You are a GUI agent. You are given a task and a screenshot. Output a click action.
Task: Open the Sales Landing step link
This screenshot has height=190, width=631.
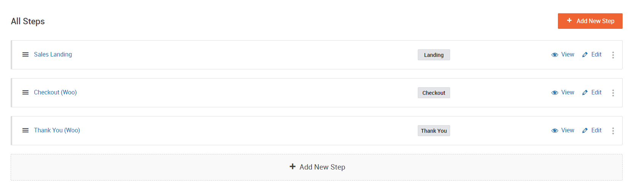pyautogui.click(x=53, y=54)
